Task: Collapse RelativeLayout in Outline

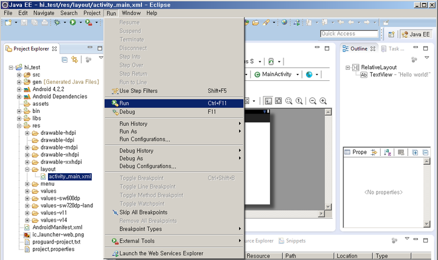Action: point(348,67)
